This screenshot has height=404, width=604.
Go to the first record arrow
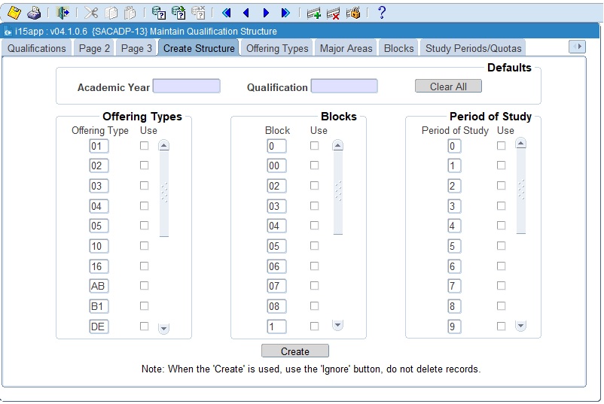point(226,13)
